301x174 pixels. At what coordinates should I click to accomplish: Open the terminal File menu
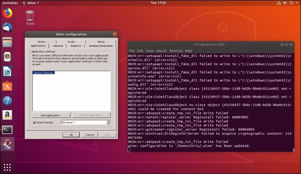[132, 51]
